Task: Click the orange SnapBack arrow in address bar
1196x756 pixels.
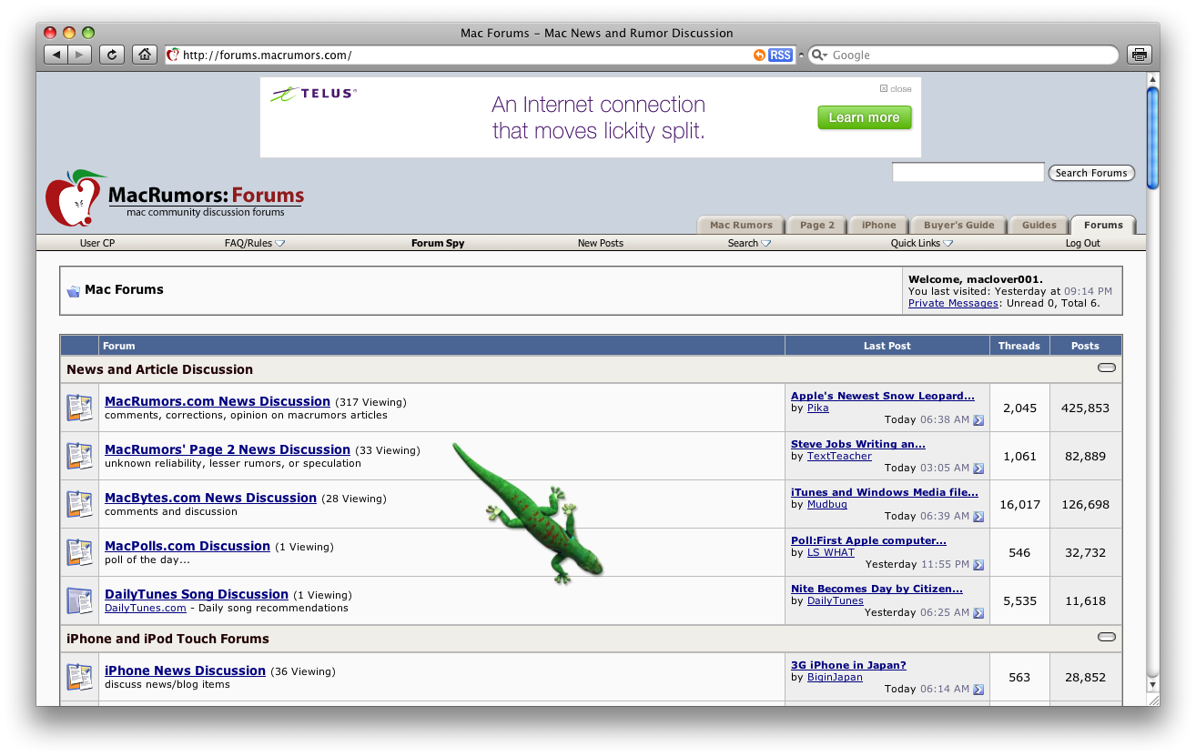Action: coord(759,55)
